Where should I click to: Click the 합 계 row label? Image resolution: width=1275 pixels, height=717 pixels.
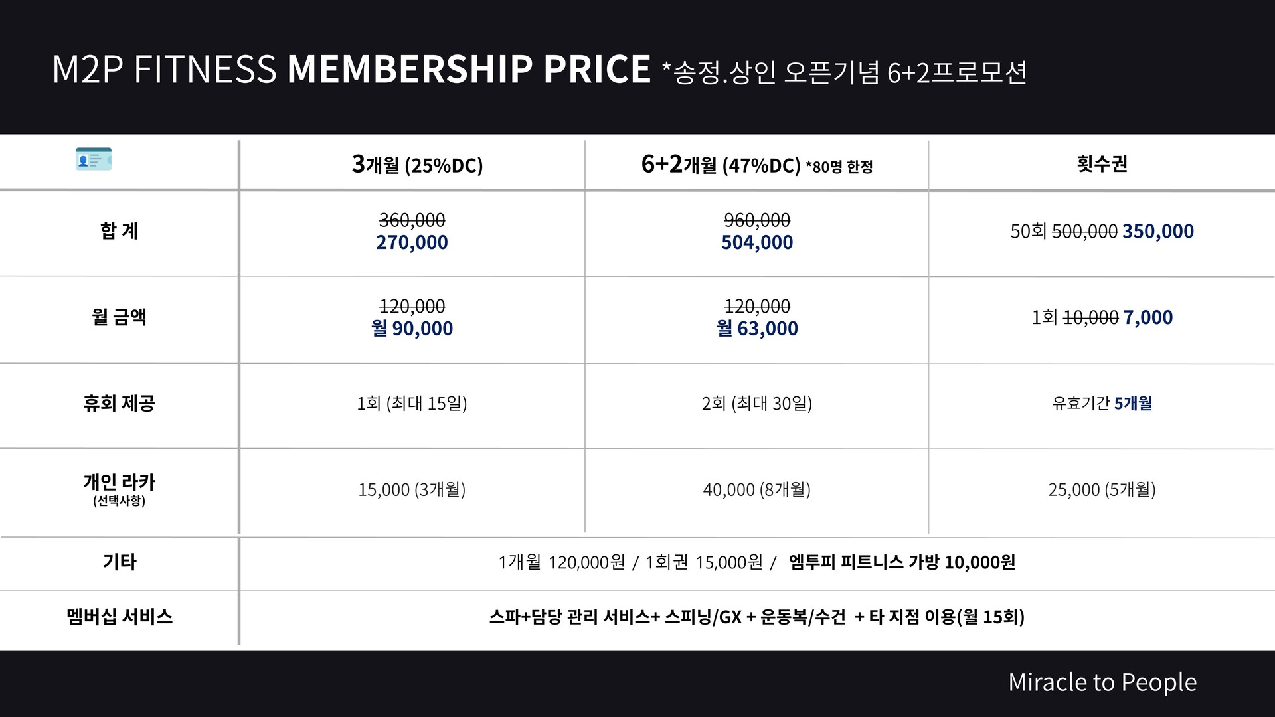coord(119,230)
